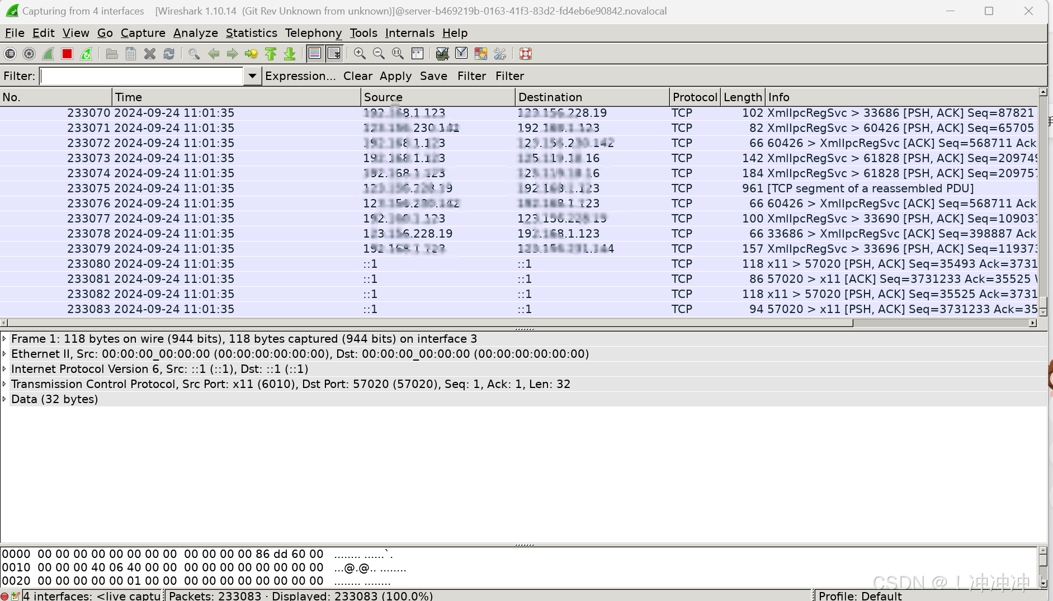
Task: Zoom in on the packet list
Action: tap(360, 53)
